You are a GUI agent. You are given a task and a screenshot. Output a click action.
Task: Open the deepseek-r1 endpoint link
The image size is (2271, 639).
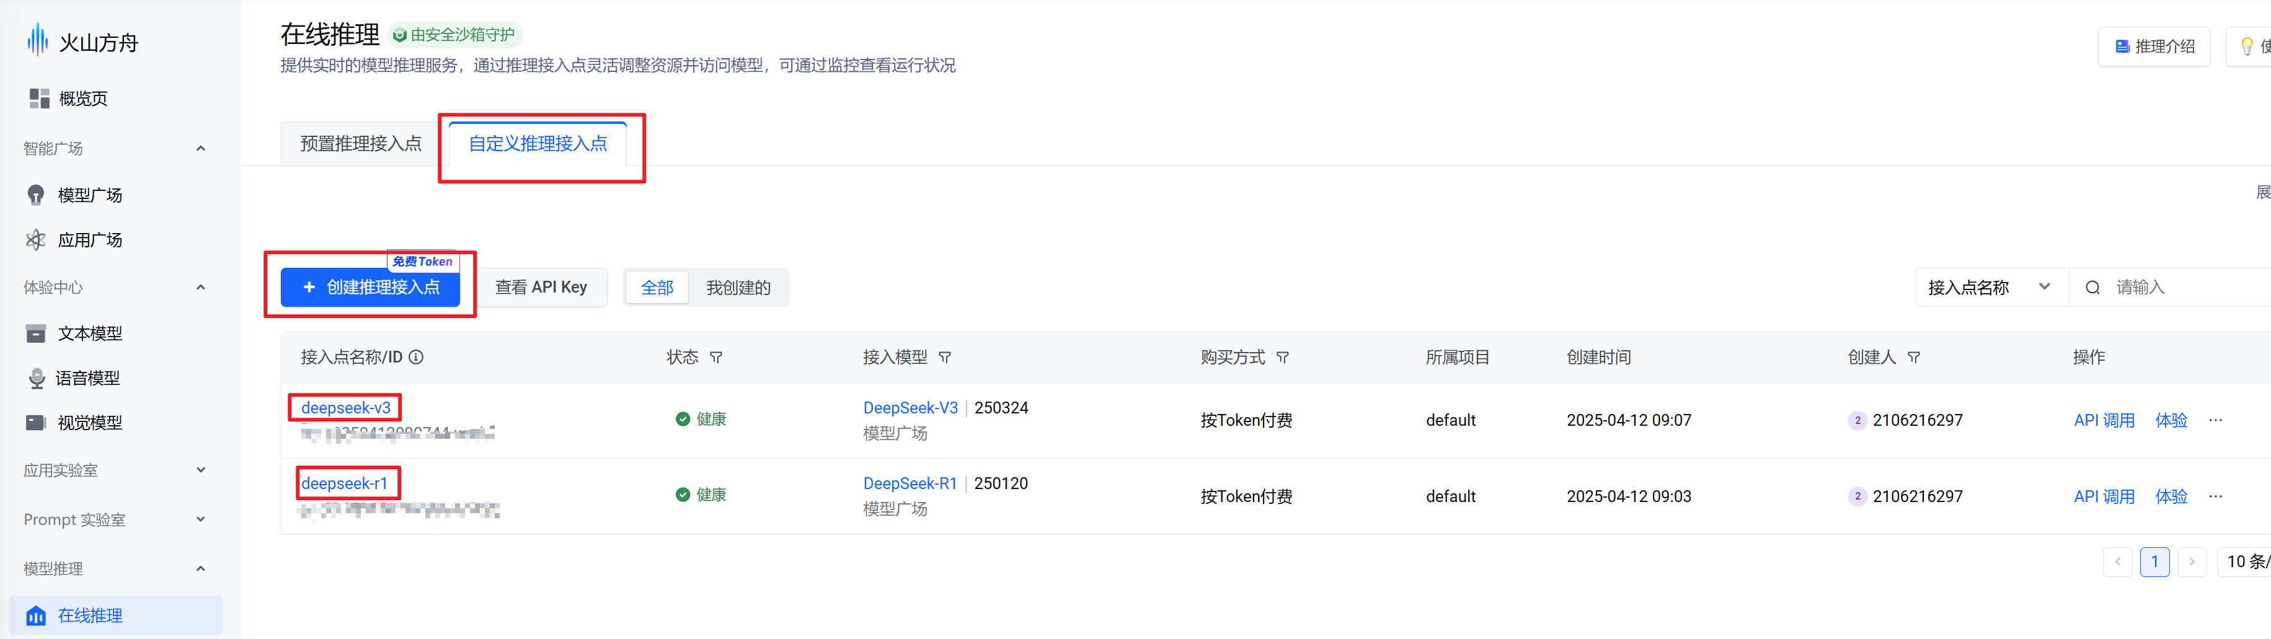point(344,483)
